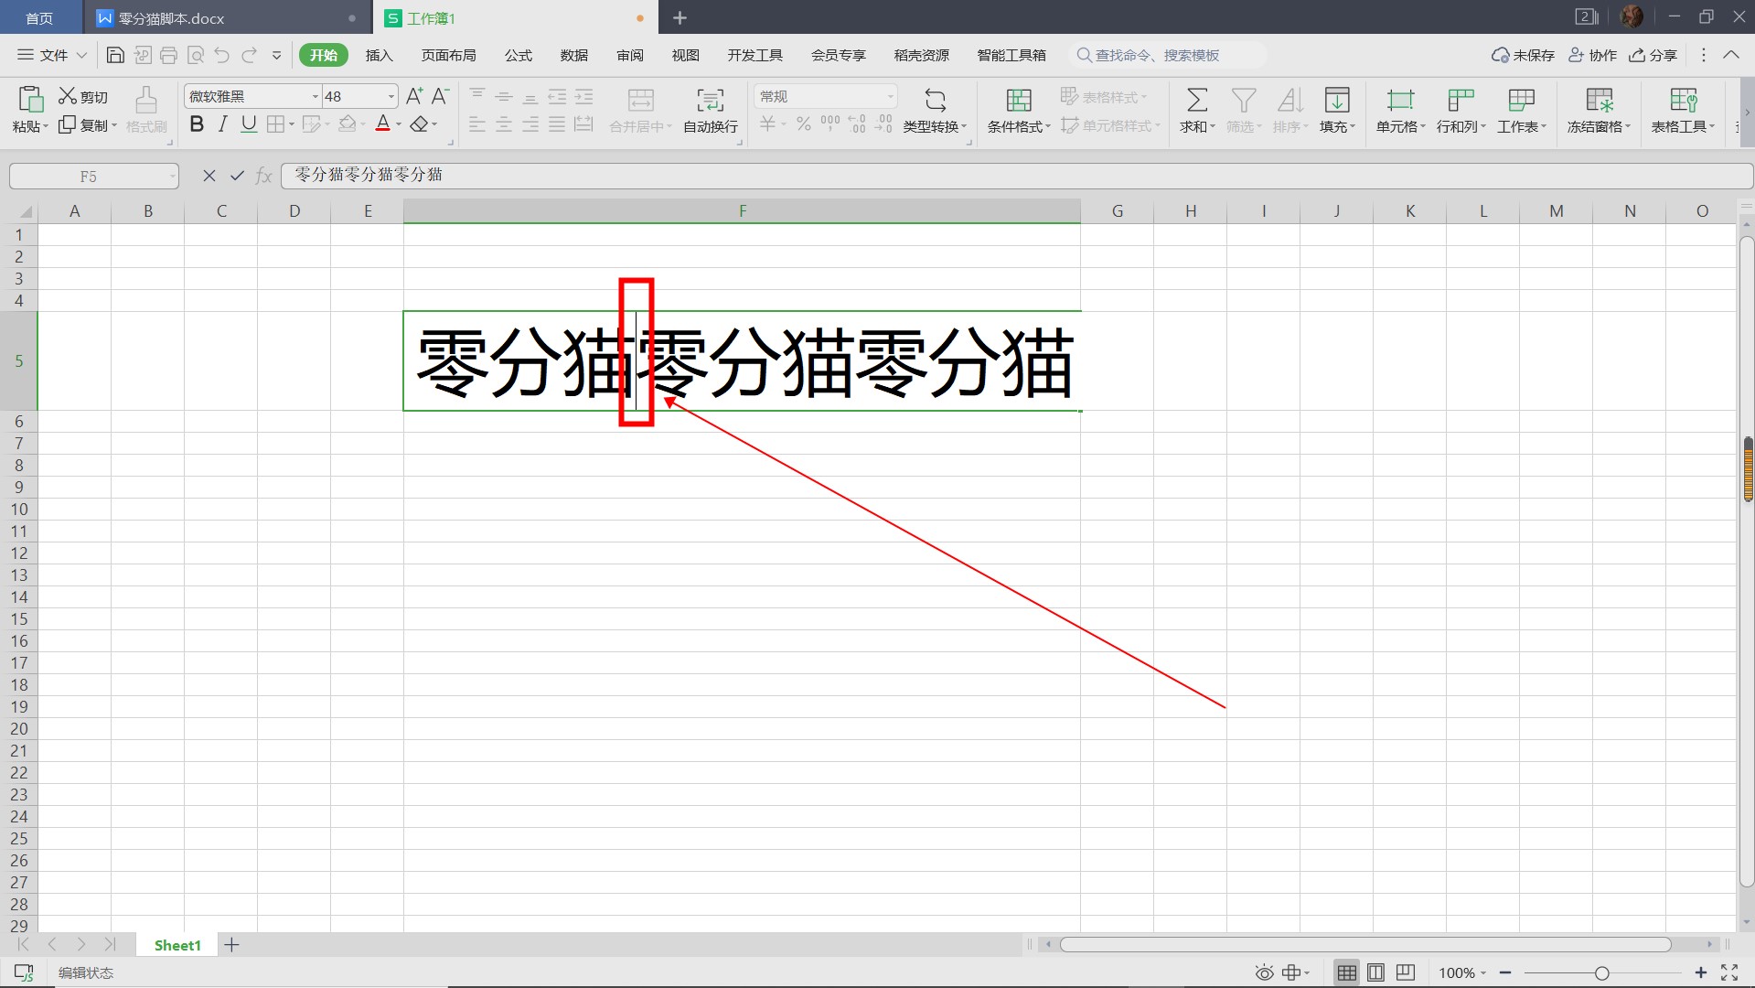The image size is (1755, 988).
Task: Open the Insert (插入) ribbon tab
Action: 379,55
